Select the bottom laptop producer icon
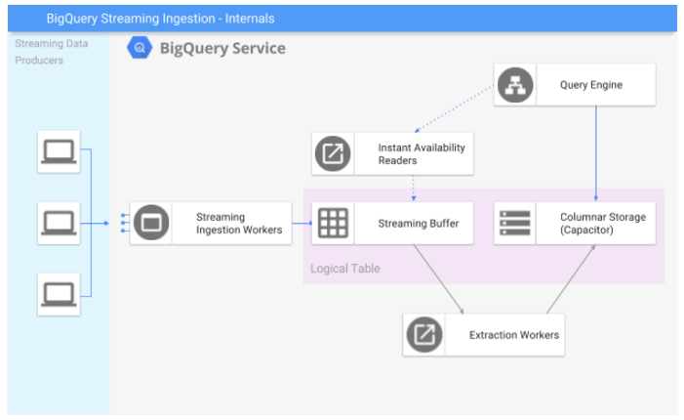This screenshot has width=684, height=420. click(59, 294)
